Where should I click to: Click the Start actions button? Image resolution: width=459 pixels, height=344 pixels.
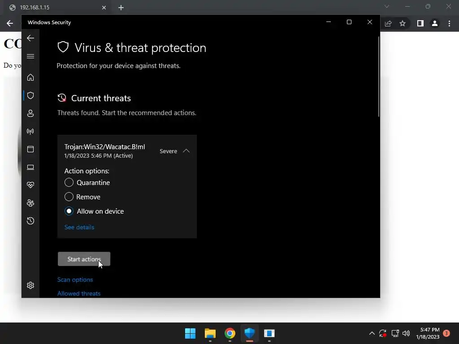(84, 259)
